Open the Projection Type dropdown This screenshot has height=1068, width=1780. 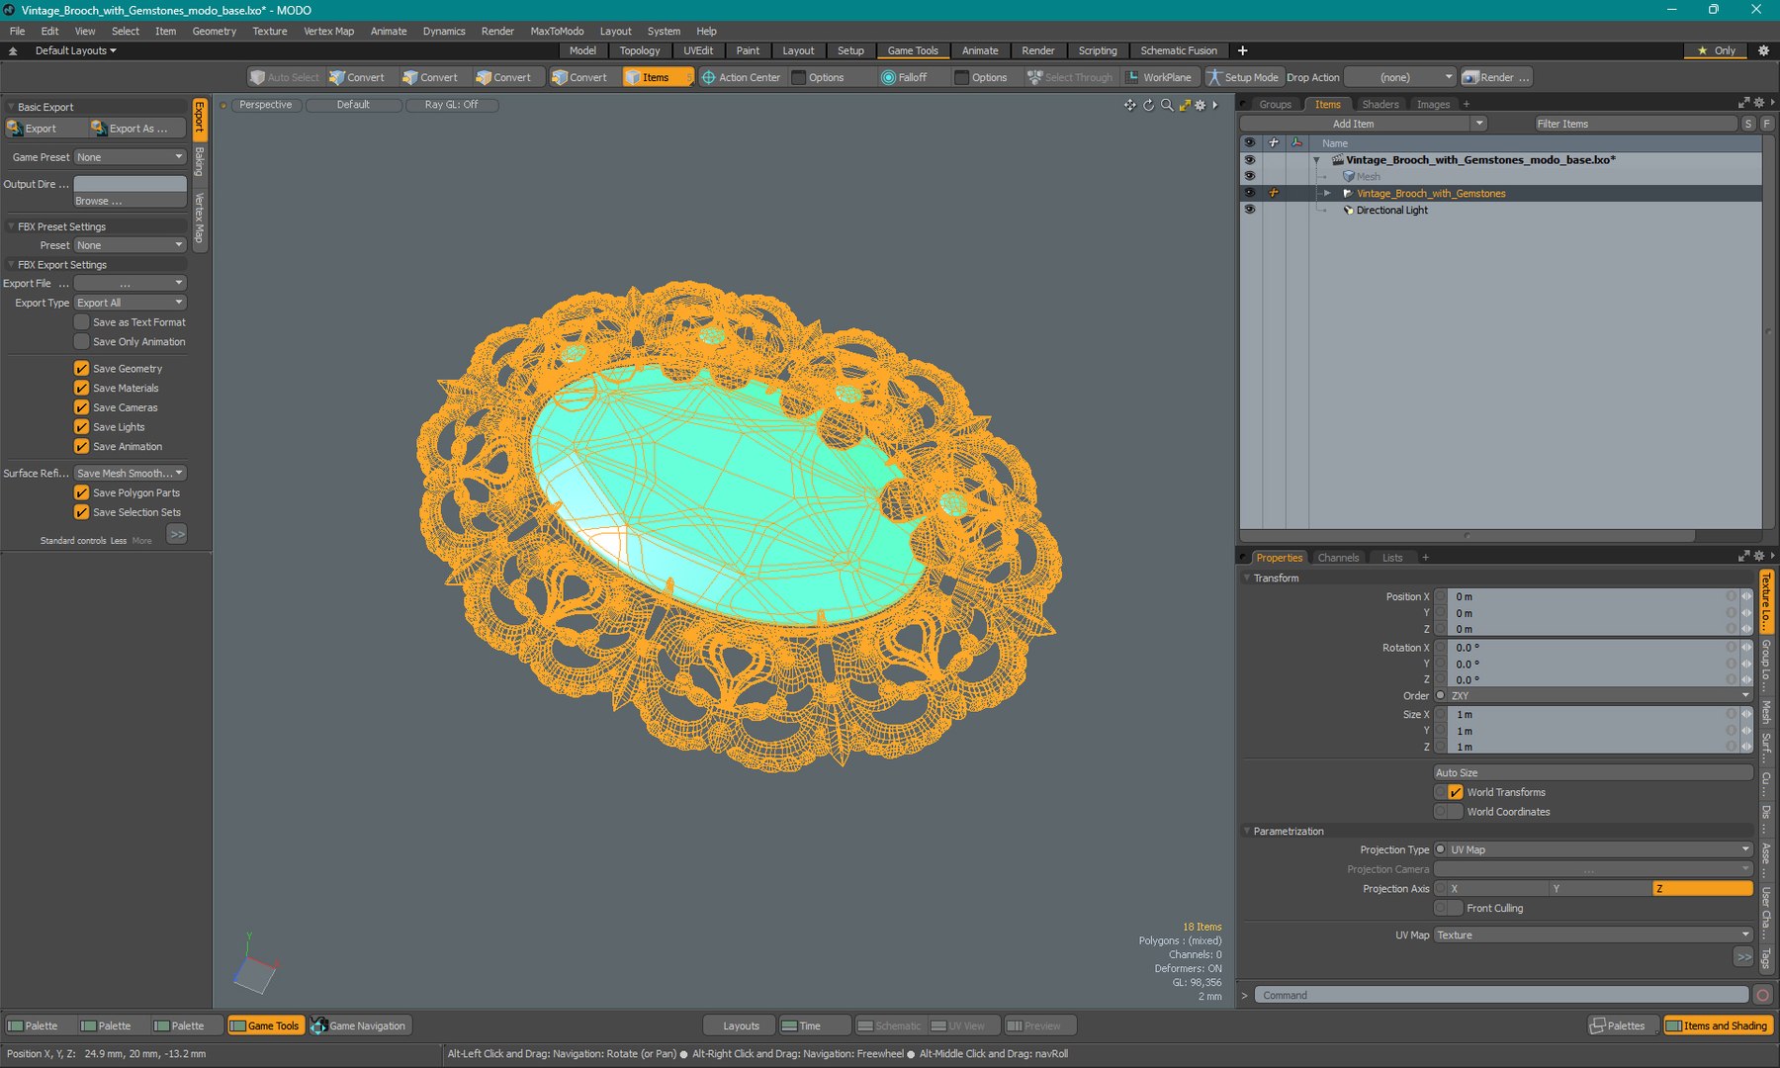pos(1599,849)
